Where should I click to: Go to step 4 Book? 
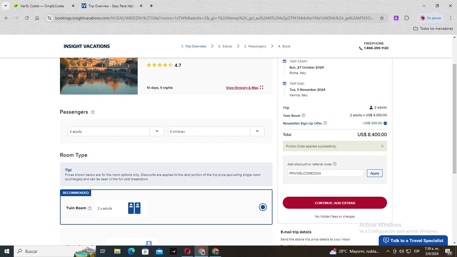(x=284, y=46)
